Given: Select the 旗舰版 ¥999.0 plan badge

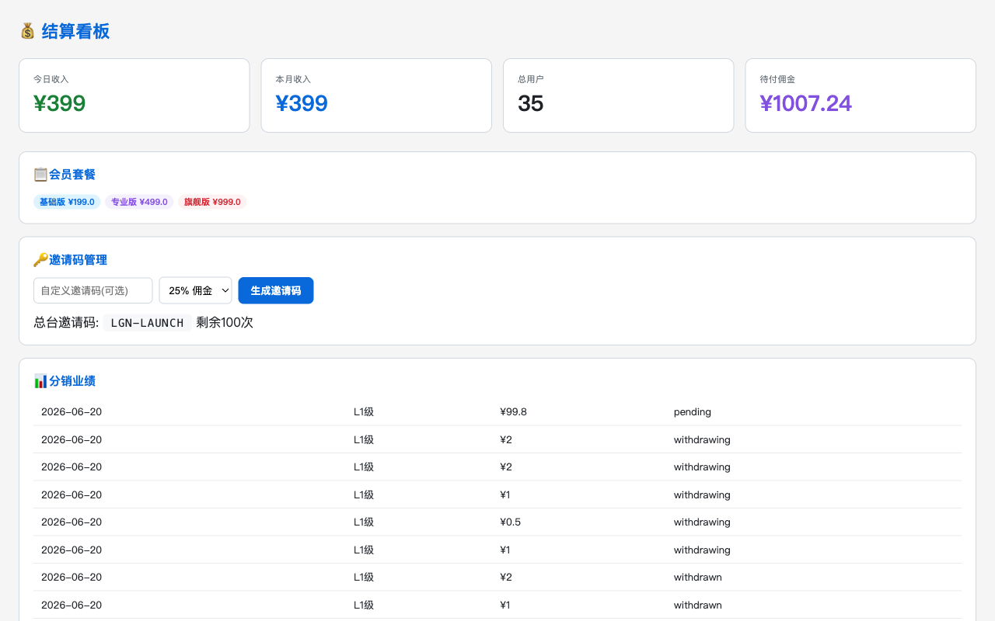Looking at the screenshot, I should tap(212, 202).
